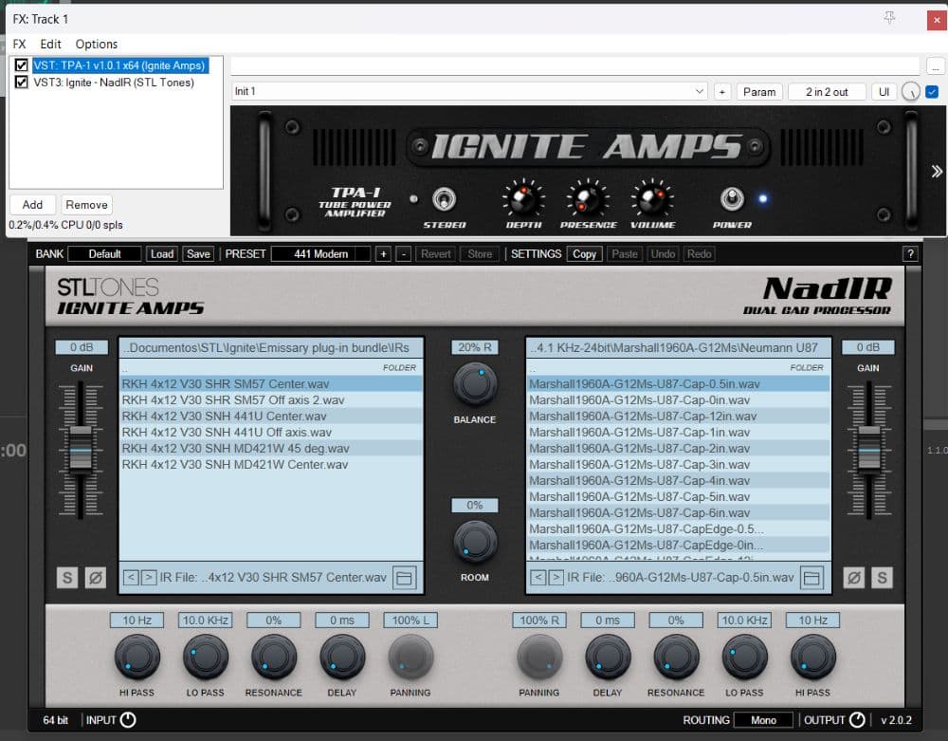Click the wet/dry mix knob beside UI
This screenshot has width=948, height=741.
910,92
